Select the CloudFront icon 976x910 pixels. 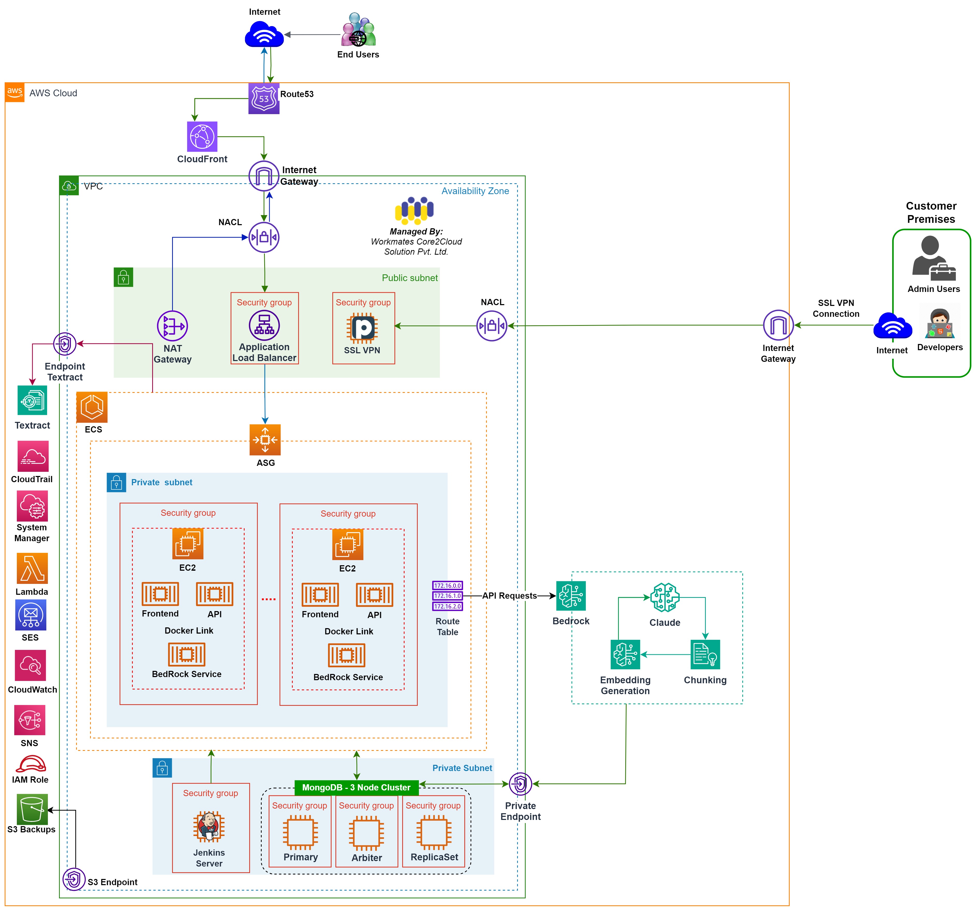pyautogui.click(x=202, y=136)
